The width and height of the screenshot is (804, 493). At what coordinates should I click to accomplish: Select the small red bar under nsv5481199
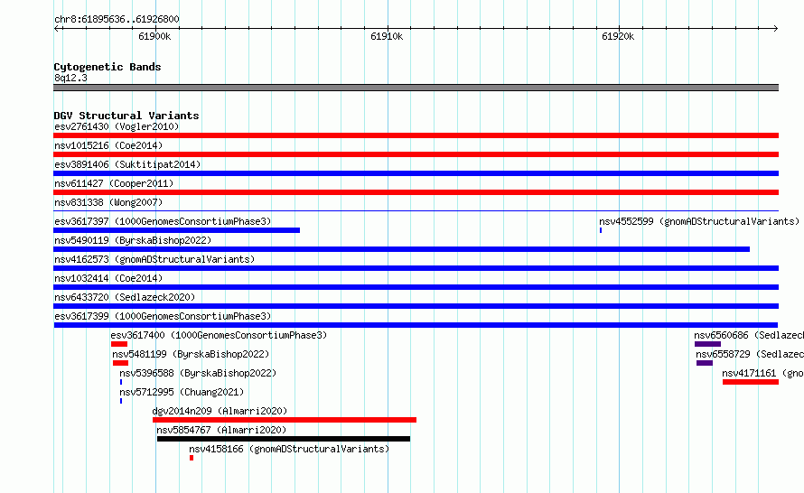[x=120, y=363]
